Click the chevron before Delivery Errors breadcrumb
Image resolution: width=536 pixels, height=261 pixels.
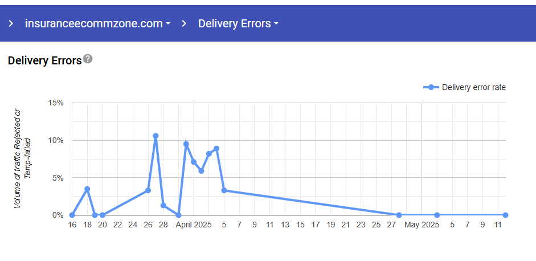[x=184, y=24]
